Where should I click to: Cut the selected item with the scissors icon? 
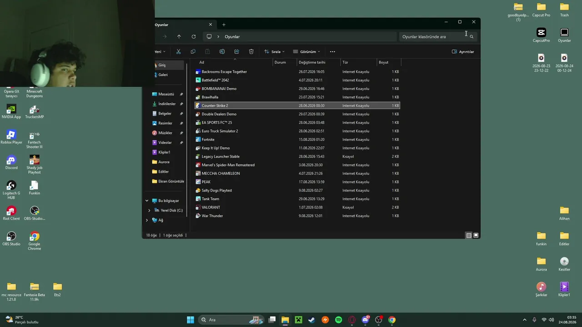point(178,52)
